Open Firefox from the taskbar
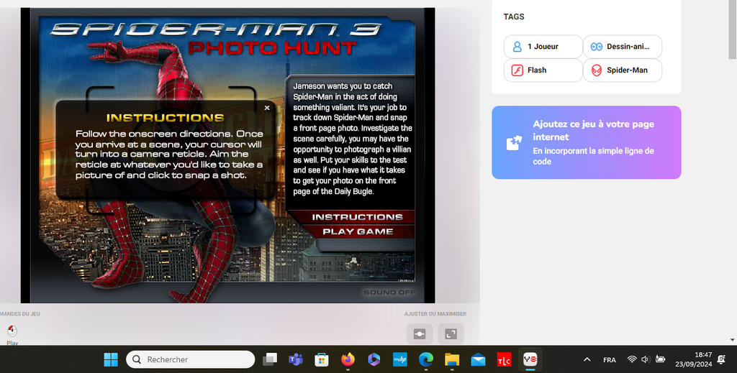 coord(348,359)
